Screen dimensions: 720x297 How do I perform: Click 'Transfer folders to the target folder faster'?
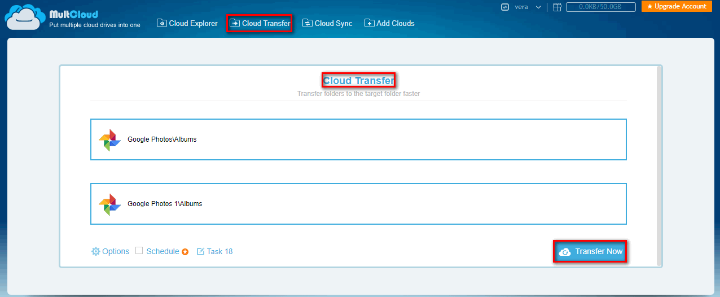pyautogui.click(x=359, y=94)
